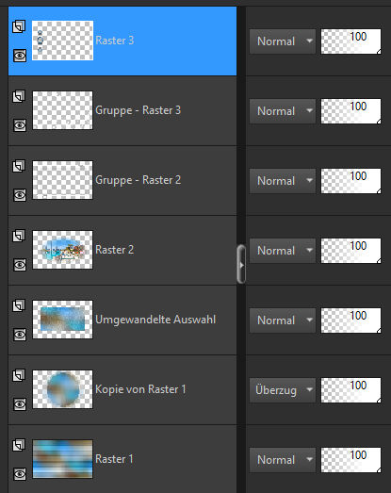Click layer type icon for Gruppe - Raster 3
Image resolution: width=391 pixels, height=493 pixels.
click(19, 96)
